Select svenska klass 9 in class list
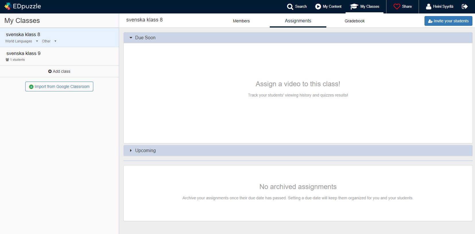The width and height of the screenshot is (475, 234). click(24, 54)
